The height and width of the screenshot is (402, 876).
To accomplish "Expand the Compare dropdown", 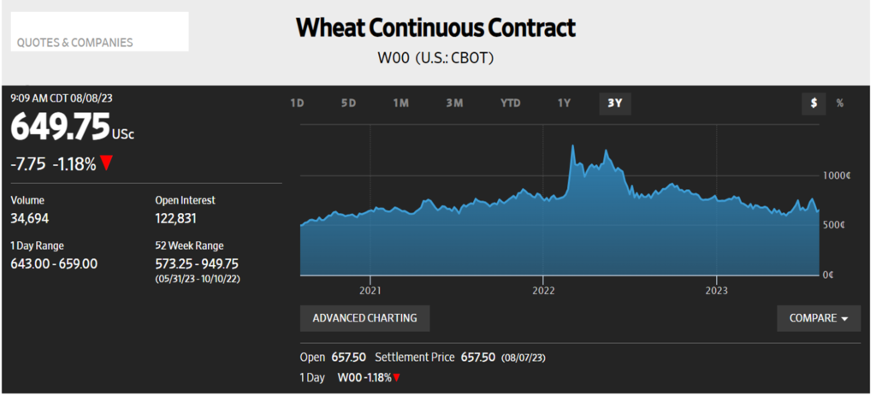I will click(x=819, y=318).
